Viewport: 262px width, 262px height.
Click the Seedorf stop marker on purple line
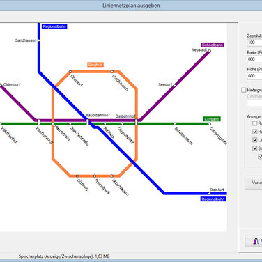[x=175, y=86]
